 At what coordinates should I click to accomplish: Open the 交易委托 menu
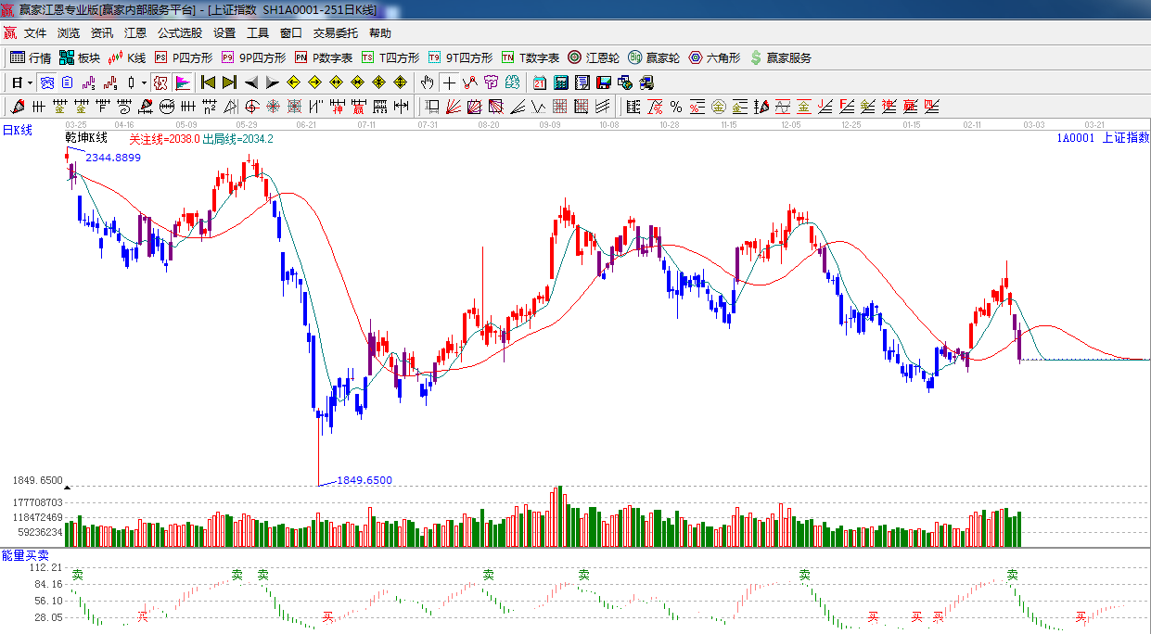[335, 33]
